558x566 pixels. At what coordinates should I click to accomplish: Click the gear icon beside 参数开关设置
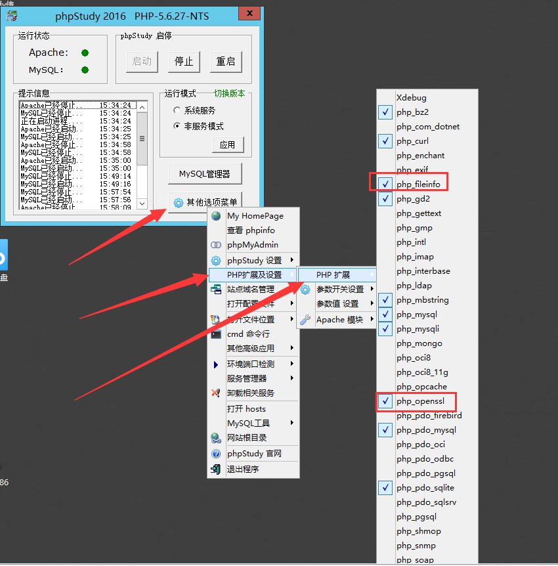[305, 289]
